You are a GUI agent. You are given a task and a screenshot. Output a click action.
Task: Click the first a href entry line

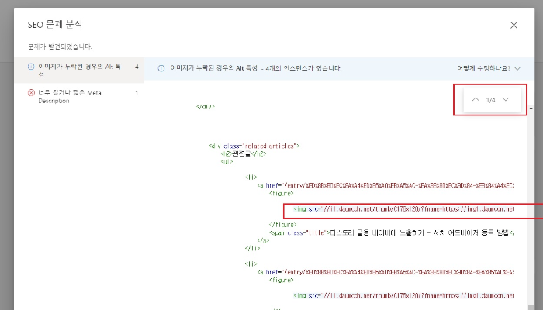tap(386, 185)
